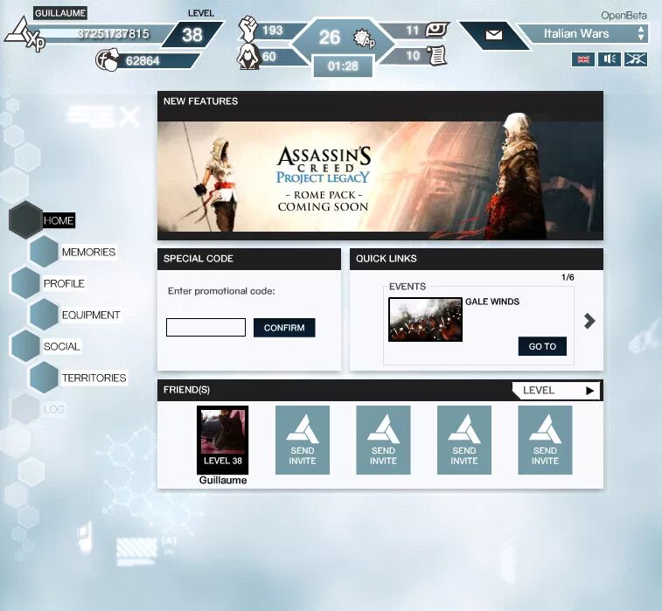The height and width of the screenshot is (611, 662).
Task: Open the MEMORIES section
Action: click(88, 252)
